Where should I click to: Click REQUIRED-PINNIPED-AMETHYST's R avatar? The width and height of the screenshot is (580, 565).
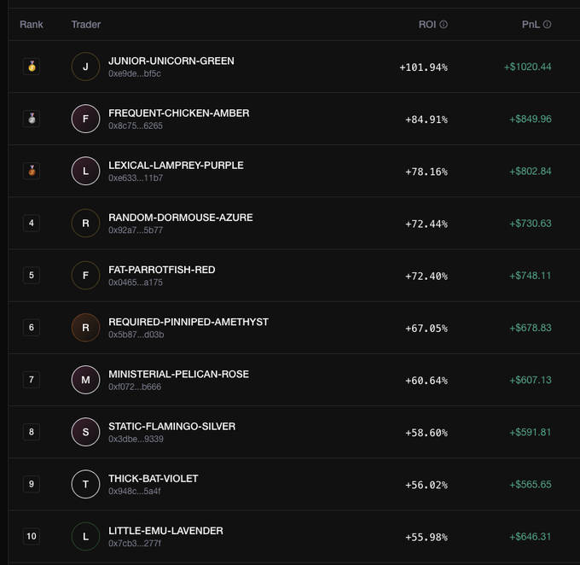(x=85, y=327)
